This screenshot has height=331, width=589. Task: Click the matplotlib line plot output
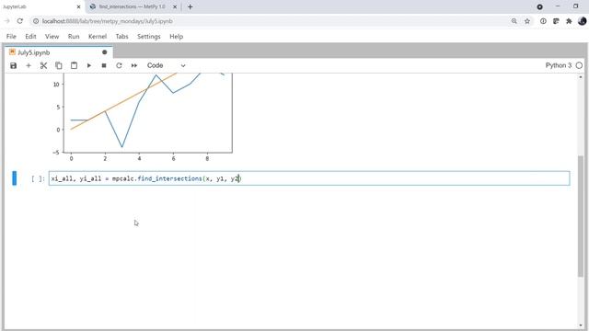coord(143,117)
